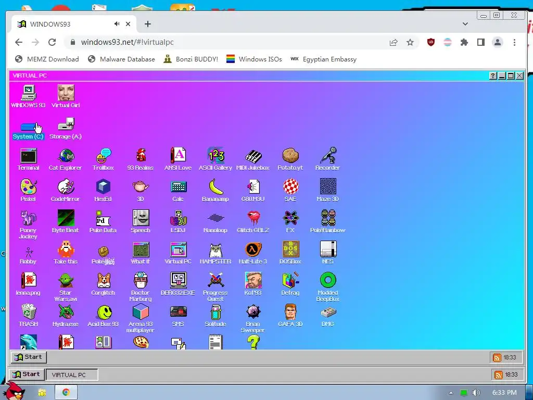This screenshot has height=400, width=533.
Task: Open the Storage (A:) drive icon
Action: point(66,128)
